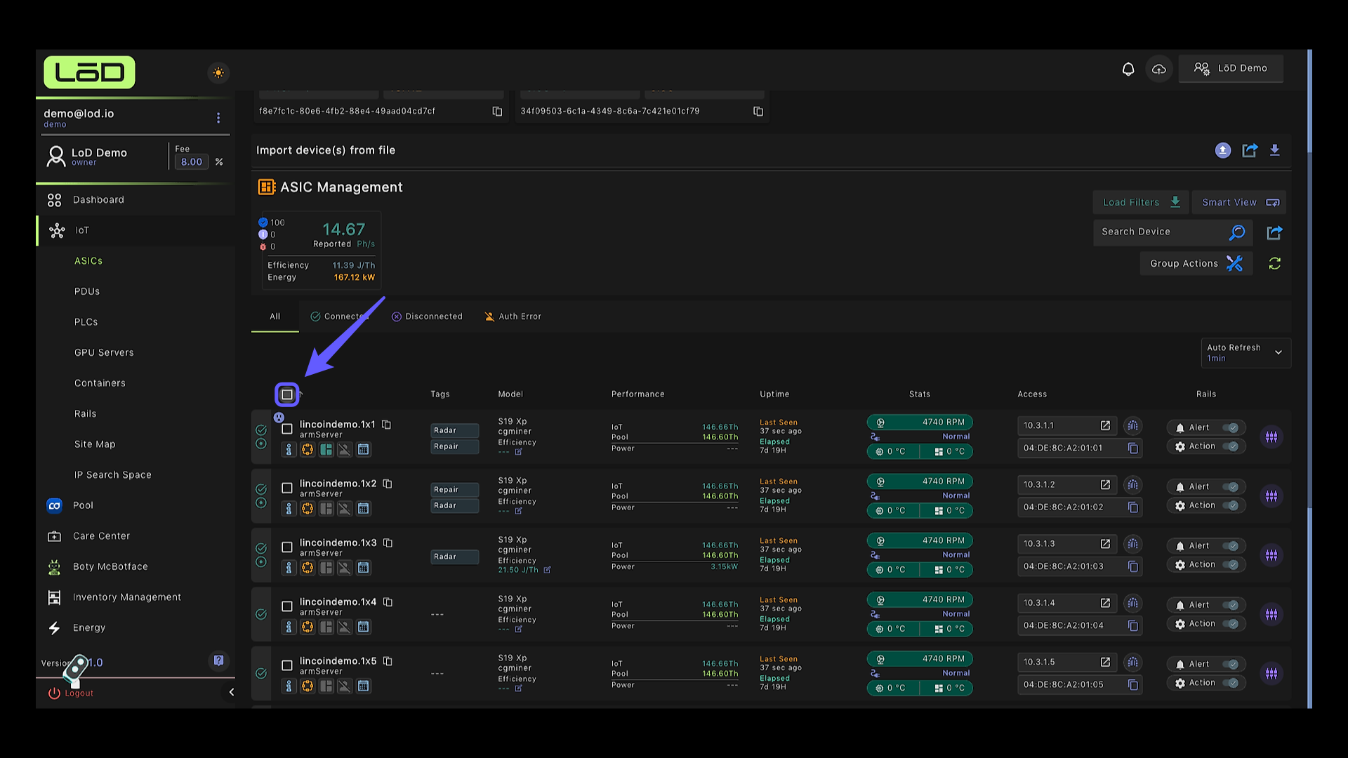
Task: Click the Repair tag on lincoindemo.1x1
Action: click(x=455, y=446)
